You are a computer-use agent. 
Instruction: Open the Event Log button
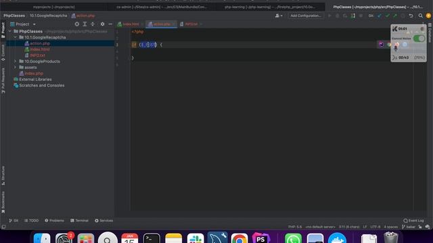tap(413, 221)
